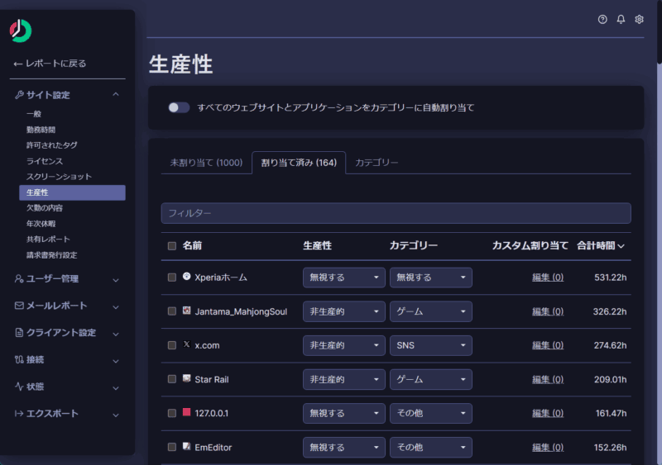Open the settings gear icon
Image resolution: width=662 pixels, height=465 pixels.
(x=639, y=20)
